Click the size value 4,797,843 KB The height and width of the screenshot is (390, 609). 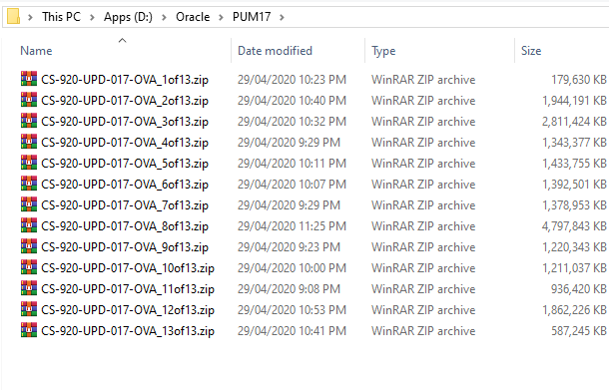[574, 226]
